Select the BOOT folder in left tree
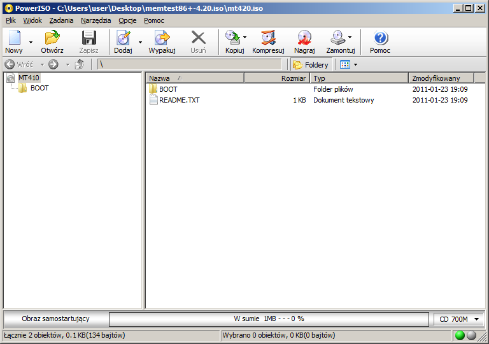The image size is (489, 344). (39, 88)
